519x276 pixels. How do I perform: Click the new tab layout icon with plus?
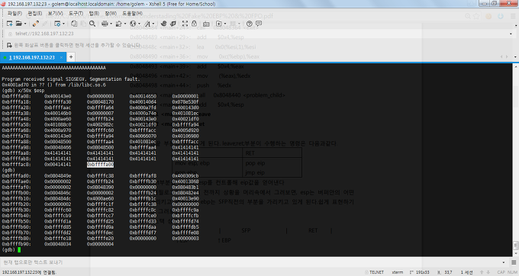point(219,24)
